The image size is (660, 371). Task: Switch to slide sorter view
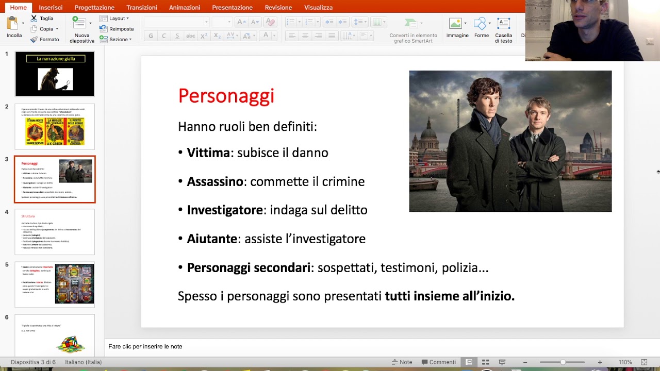[485, 362]
